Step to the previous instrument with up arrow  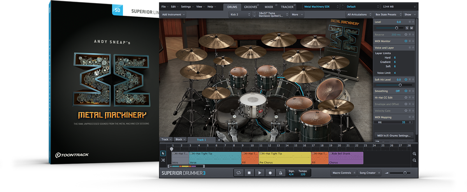tap(254, 13)
